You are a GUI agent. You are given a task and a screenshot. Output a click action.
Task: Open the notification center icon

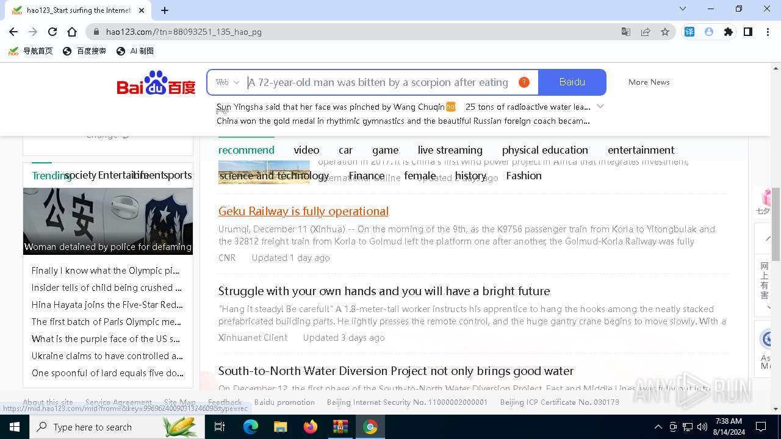pyautogui.click(x=761, y=427)
